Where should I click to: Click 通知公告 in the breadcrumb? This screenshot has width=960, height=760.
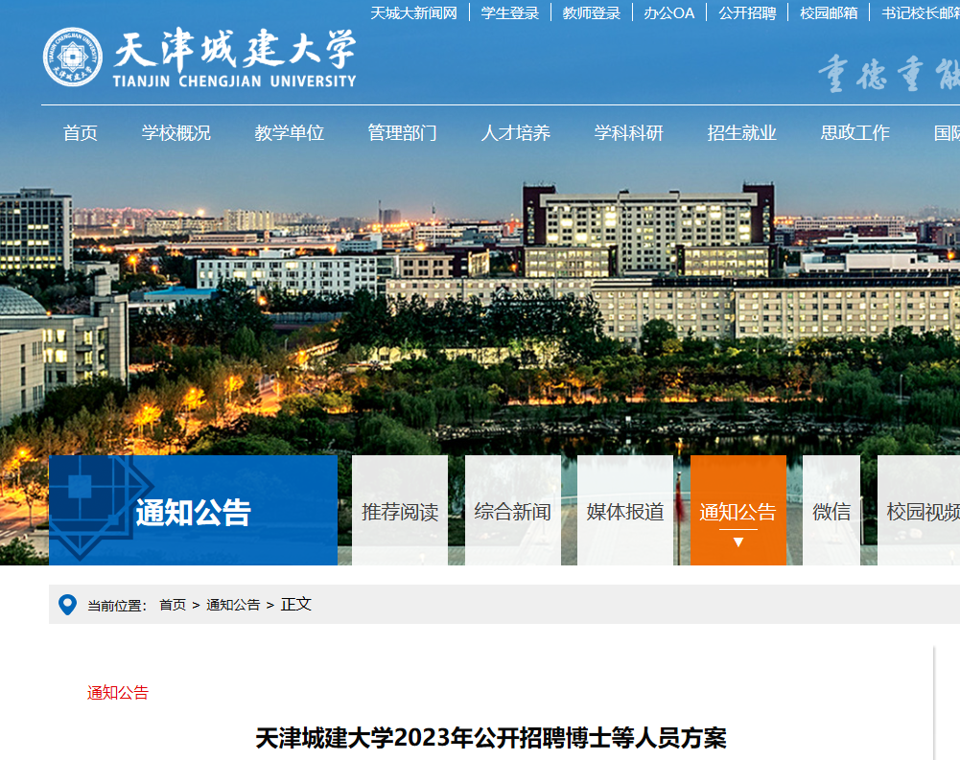coord(233,605)
